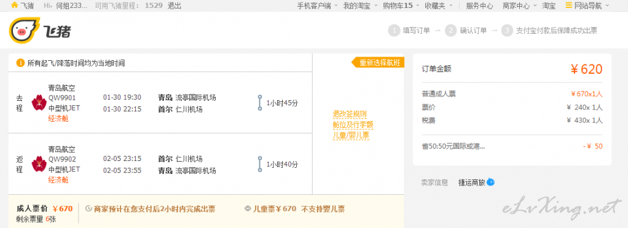Click step 2 确认订单

click(x=466, y=31)
